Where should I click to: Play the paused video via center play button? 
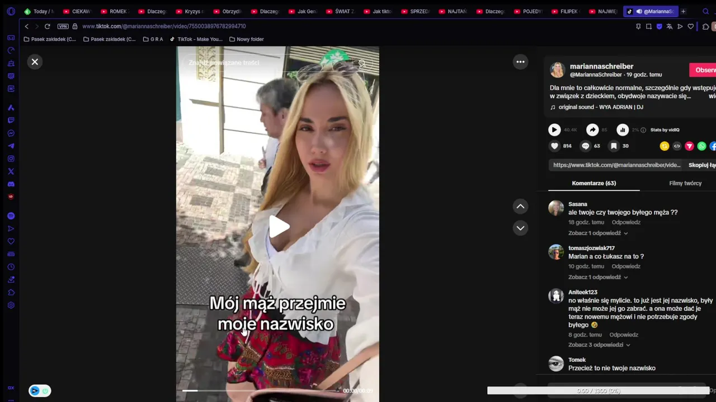(279, 227)
